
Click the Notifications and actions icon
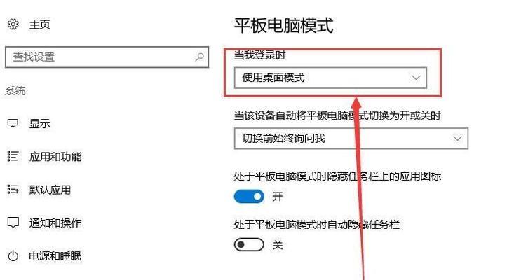click(x=13, y=222)
